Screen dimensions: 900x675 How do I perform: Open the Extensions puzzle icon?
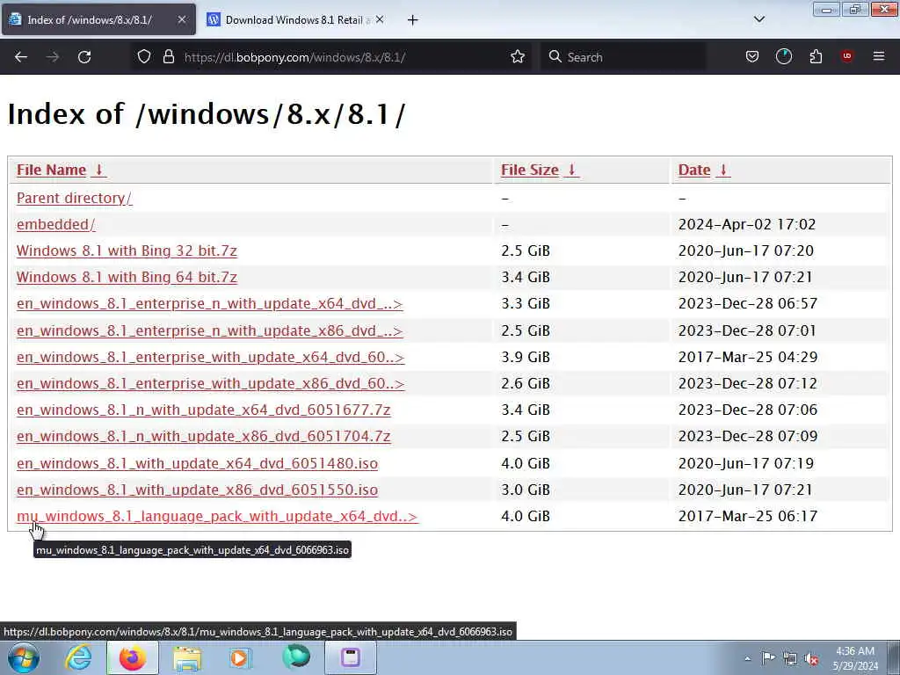(816, 57)
